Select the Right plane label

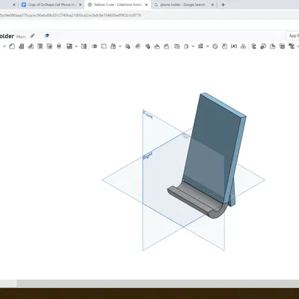coord(148,156)
